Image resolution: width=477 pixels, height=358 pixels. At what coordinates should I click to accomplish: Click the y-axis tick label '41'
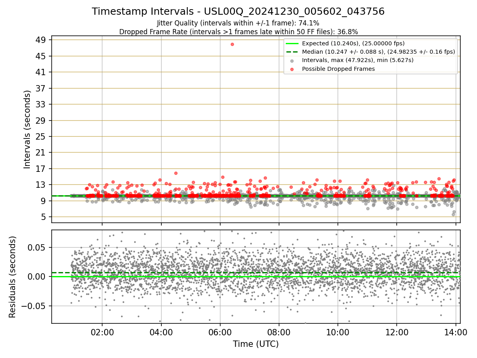(x=41, y=72)
